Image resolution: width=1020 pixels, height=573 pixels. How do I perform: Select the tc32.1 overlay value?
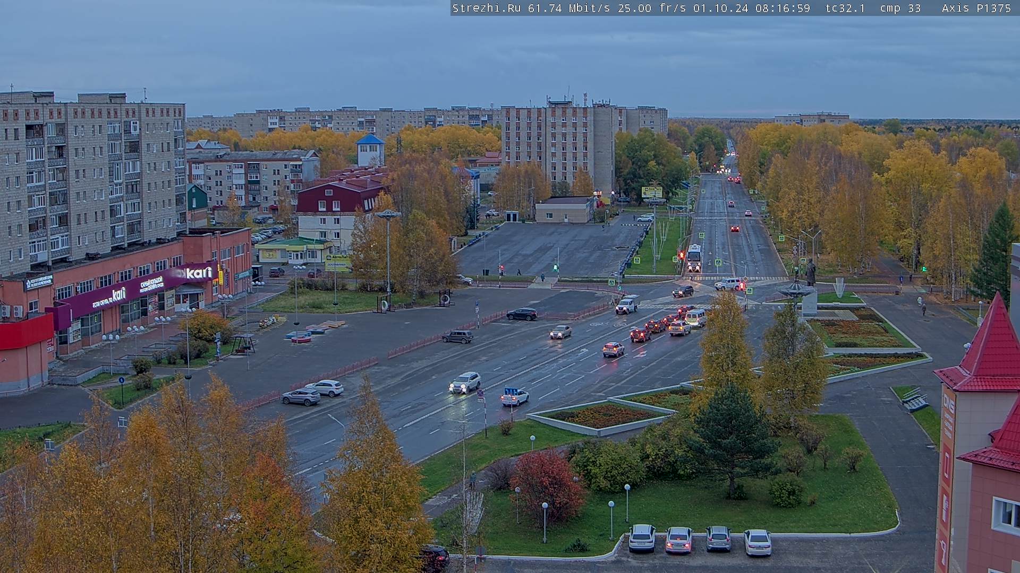[x=845, y=8]
